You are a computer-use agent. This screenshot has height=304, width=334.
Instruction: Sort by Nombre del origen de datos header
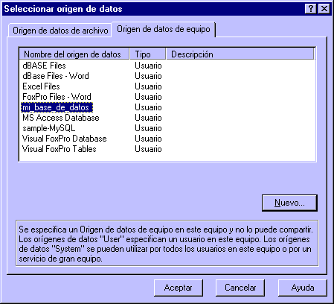pos(74,54)
